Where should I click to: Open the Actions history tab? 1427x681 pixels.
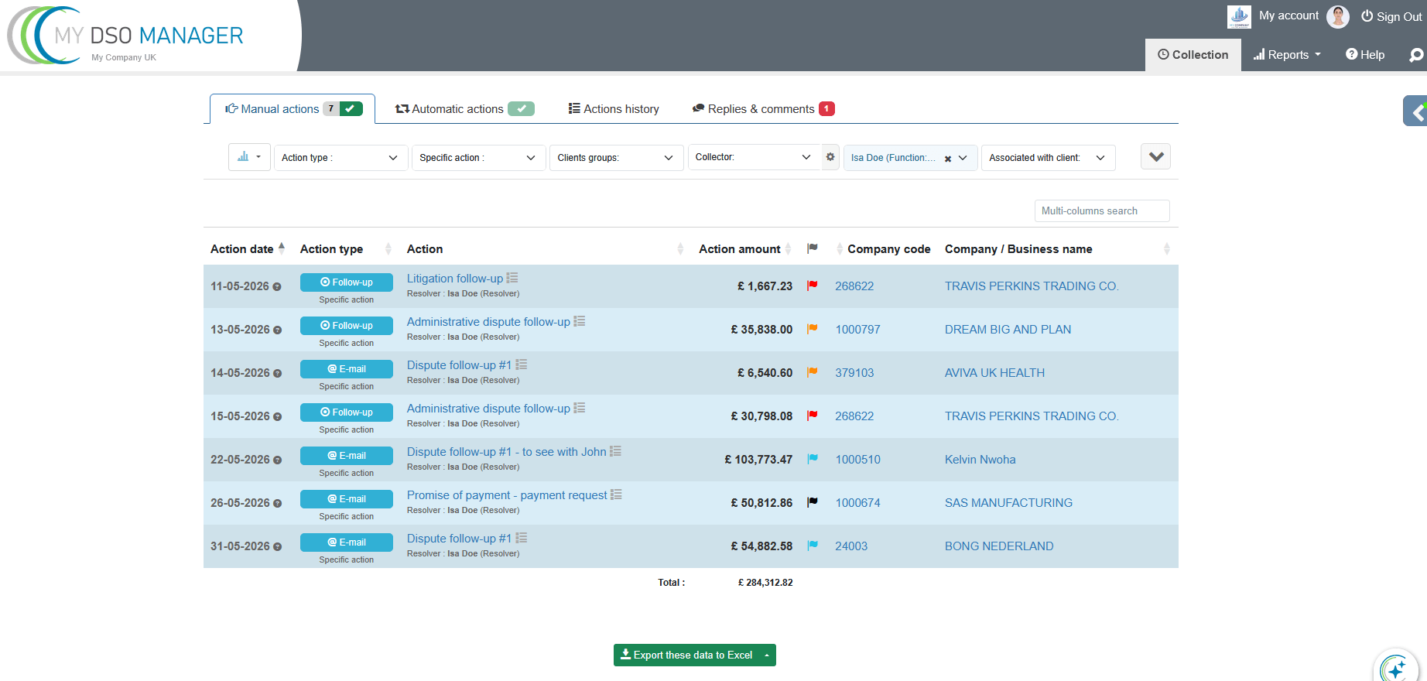tap(614, 109)
